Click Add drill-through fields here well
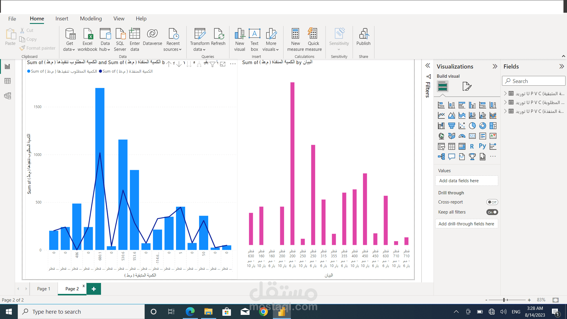Viewport: 567px width, 319px height. (x=467, y=224)
